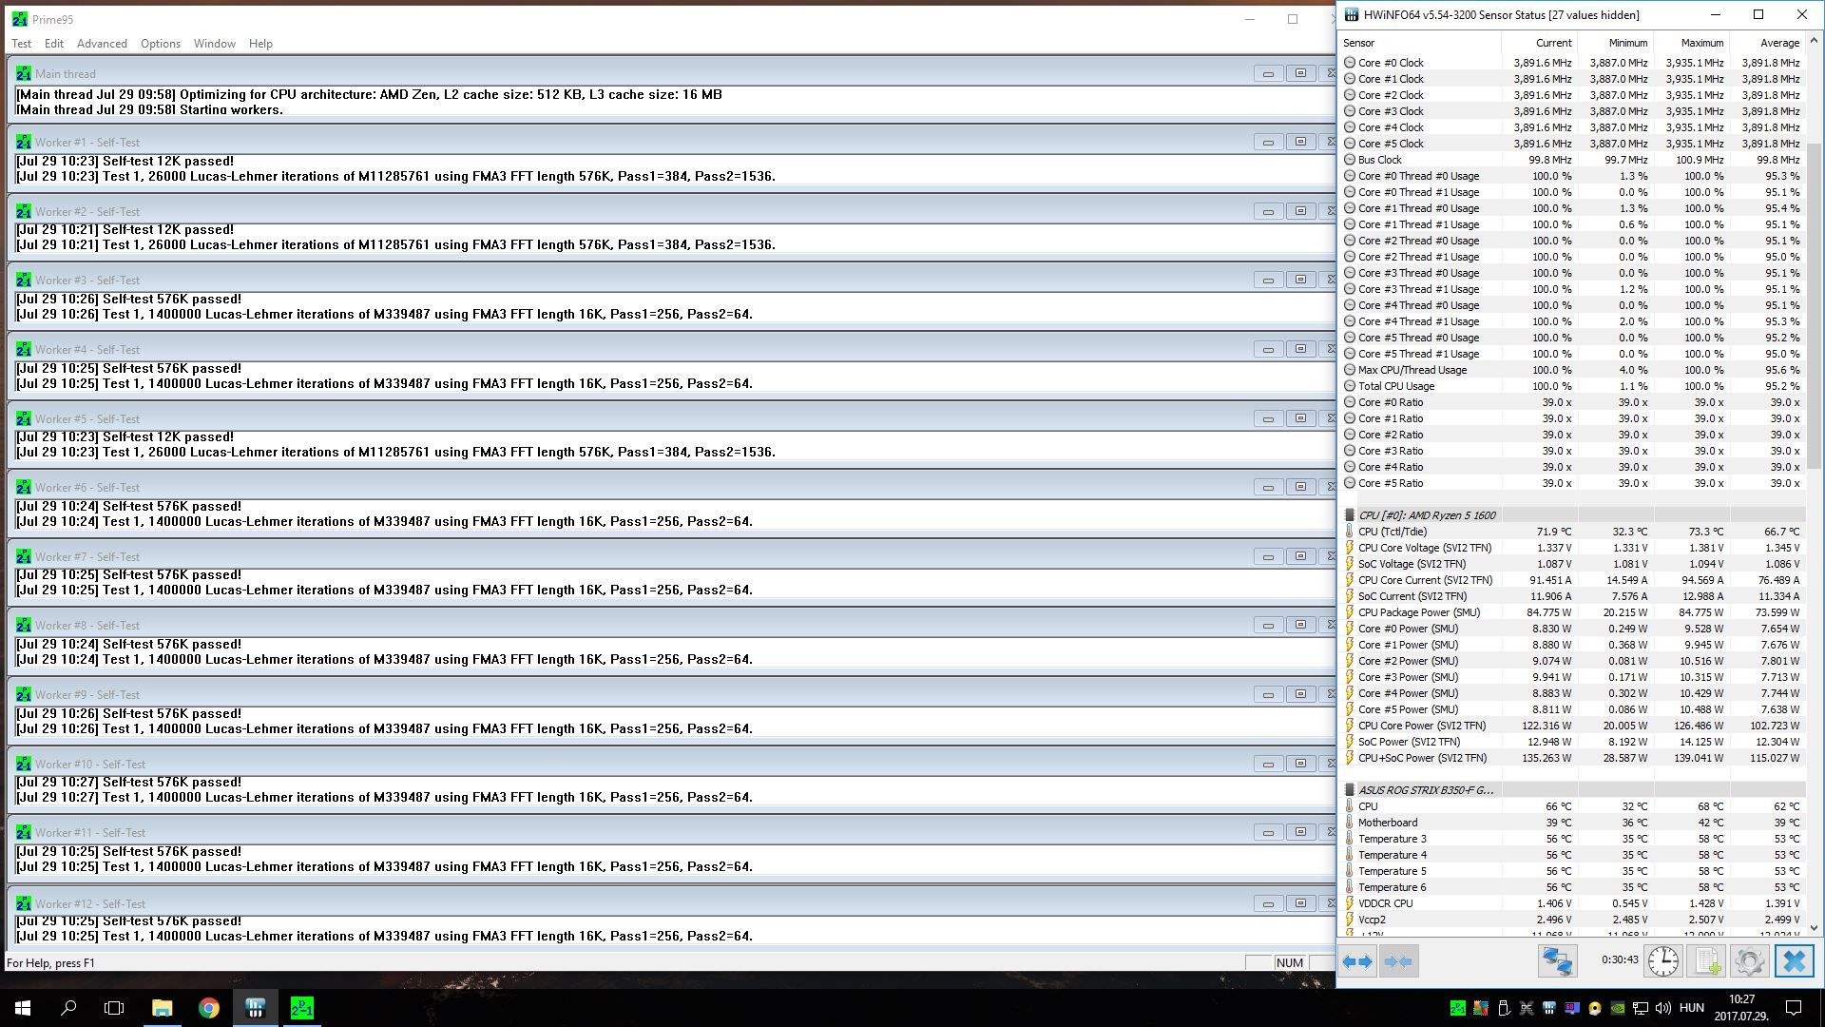Click the HUN input language indicator
This screenshot has width=1825, height=1027.
click(x=1692, y=1008)
